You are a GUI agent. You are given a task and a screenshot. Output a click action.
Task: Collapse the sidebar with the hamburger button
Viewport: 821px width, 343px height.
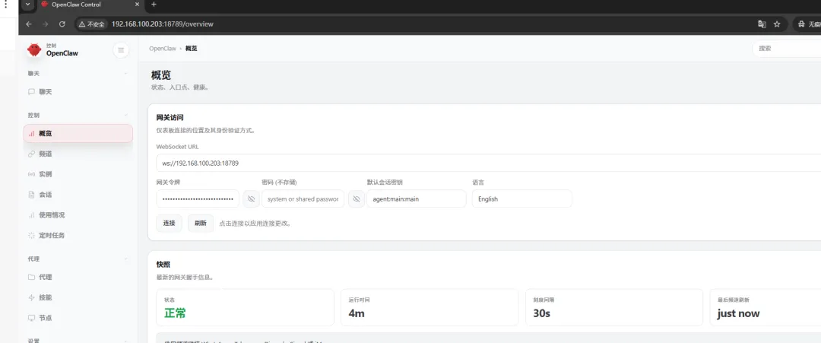point(121,50)
